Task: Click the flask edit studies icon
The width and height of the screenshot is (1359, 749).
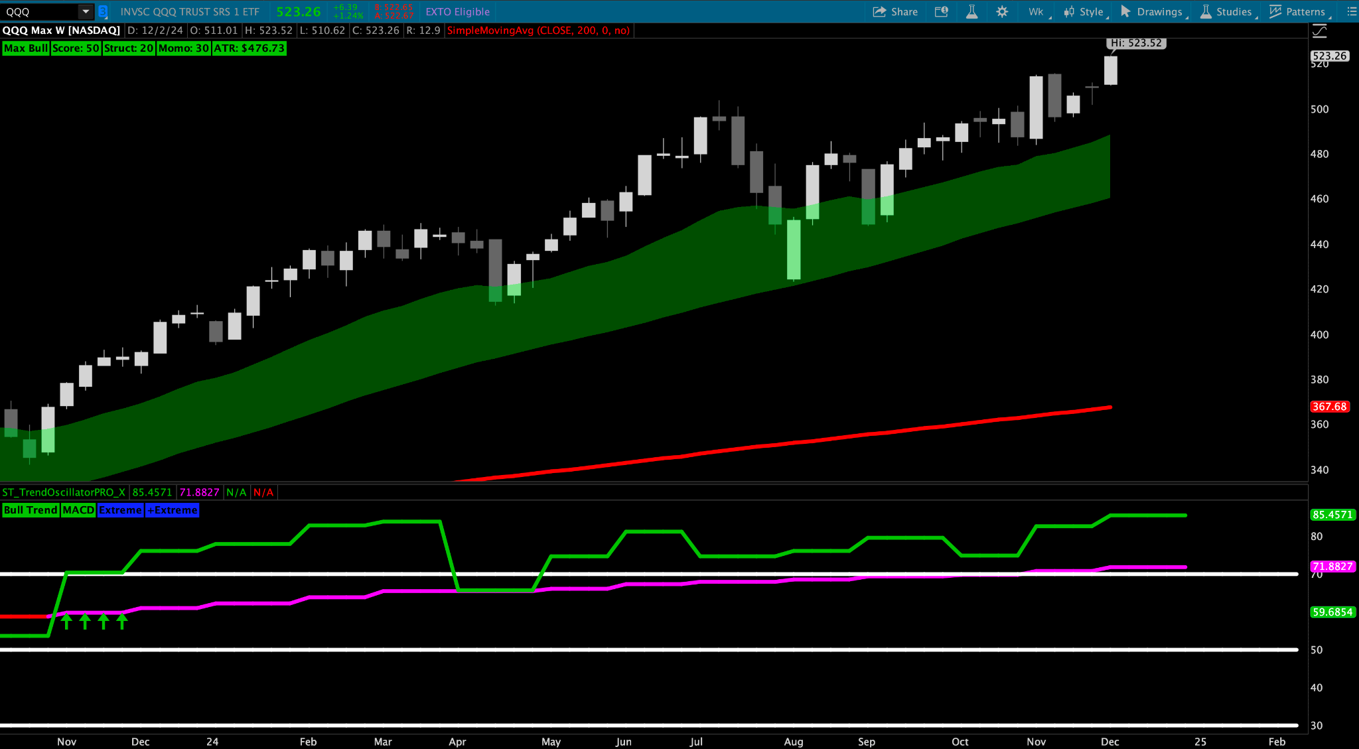Action: click(971, 11)
